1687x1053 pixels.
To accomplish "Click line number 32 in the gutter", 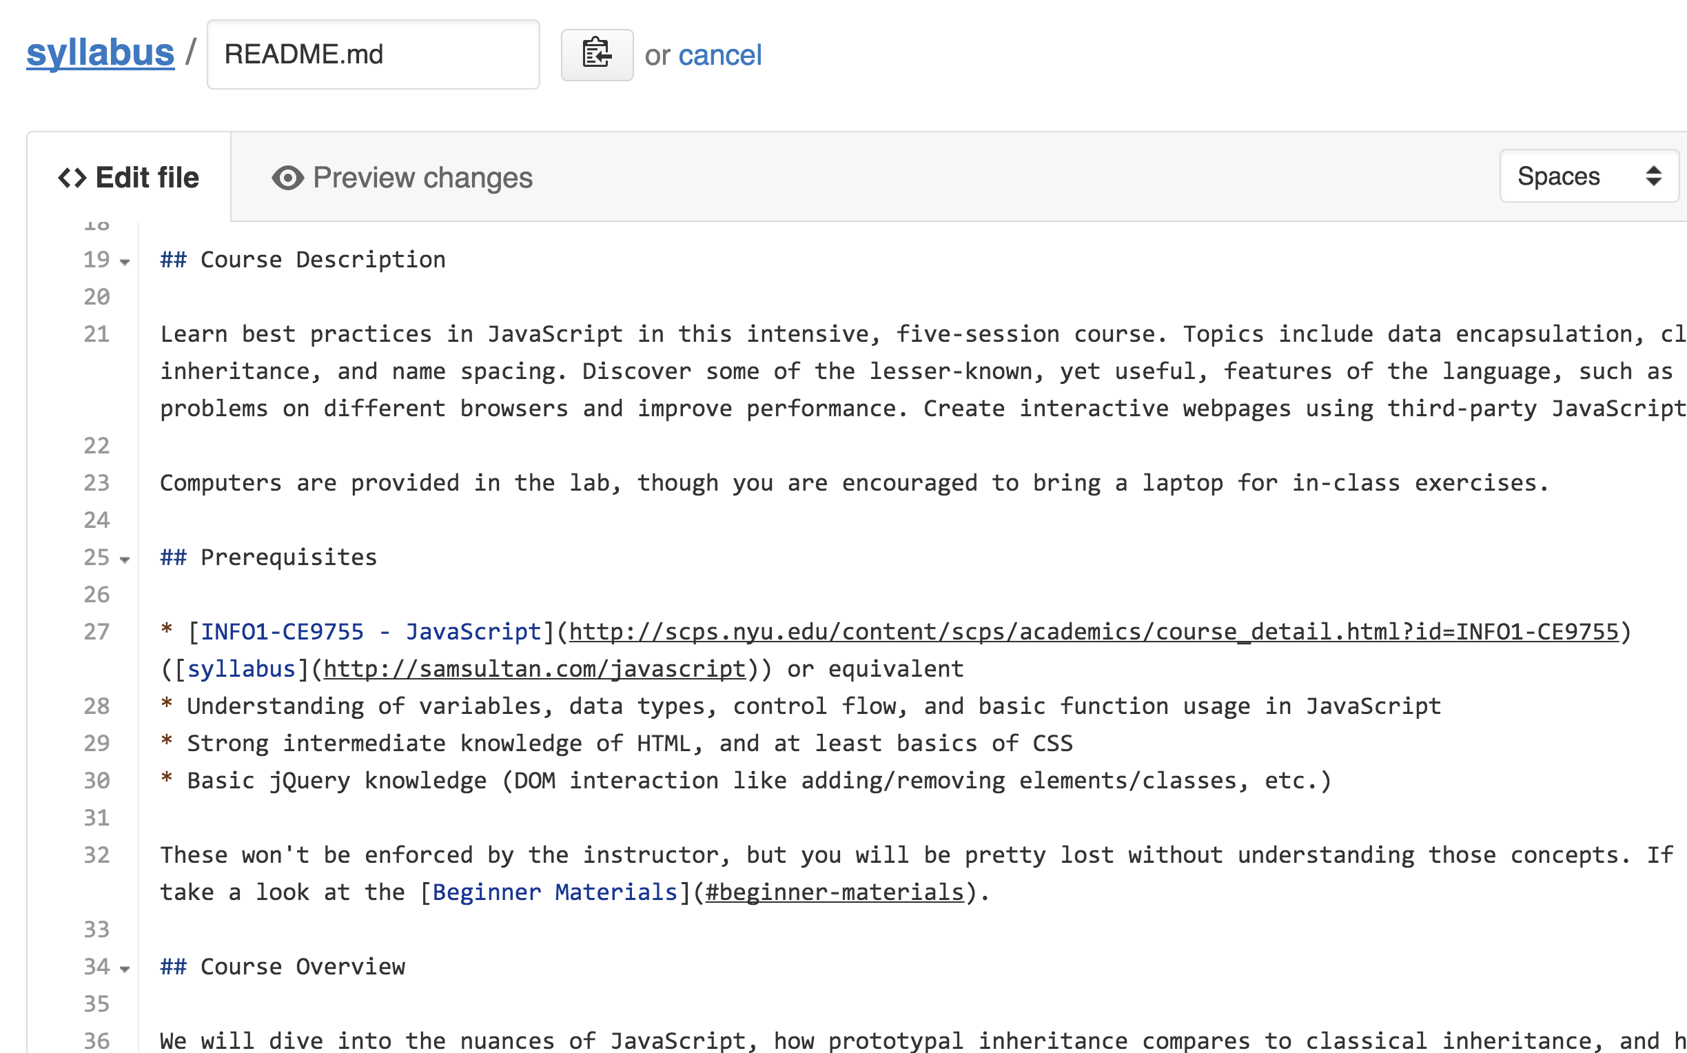I will pos(96,855).
